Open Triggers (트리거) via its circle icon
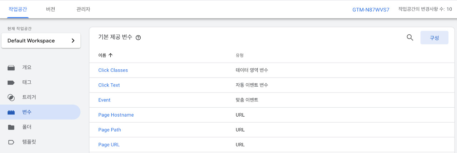The width and height of the screenshot is (457, 153). pyautogui.click(x=11, y=97)
